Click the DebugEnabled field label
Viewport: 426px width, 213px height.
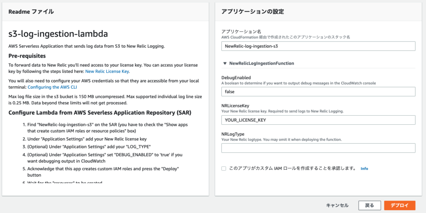pyautogui.click(x=236, y=78)
